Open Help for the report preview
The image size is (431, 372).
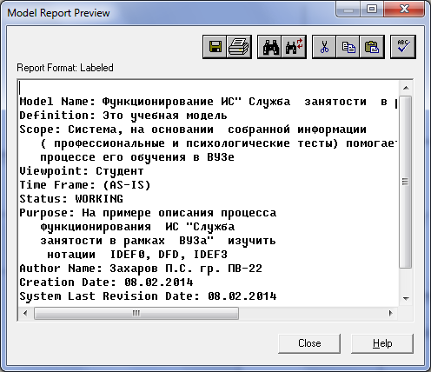pyautogui.click(x=382, y=343)
